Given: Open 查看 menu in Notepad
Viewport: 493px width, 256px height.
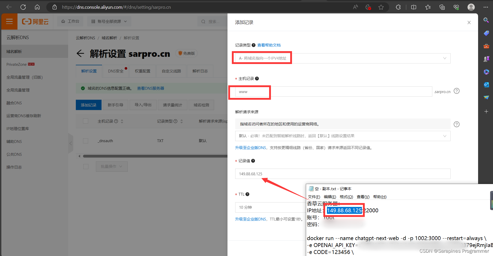Looking at the screenshot, I should click(363, 197).
